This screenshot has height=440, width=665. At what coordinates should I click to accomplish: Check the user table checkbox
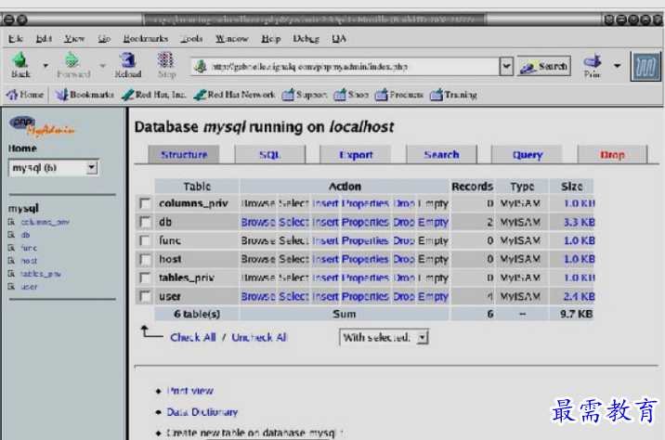[145, 296]
